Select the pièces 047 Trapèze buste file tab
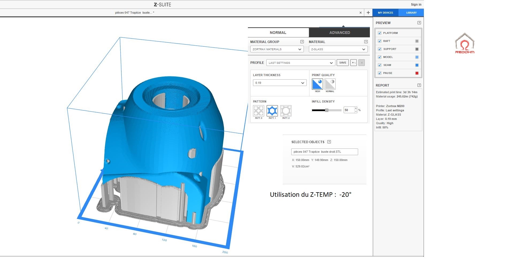 [x=135, y=13]
